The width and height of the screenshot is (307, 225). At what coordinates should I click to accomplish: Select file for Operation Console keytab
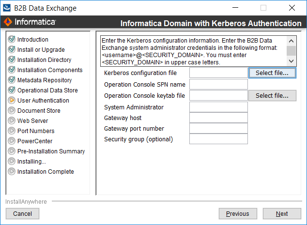pos(272,96)
